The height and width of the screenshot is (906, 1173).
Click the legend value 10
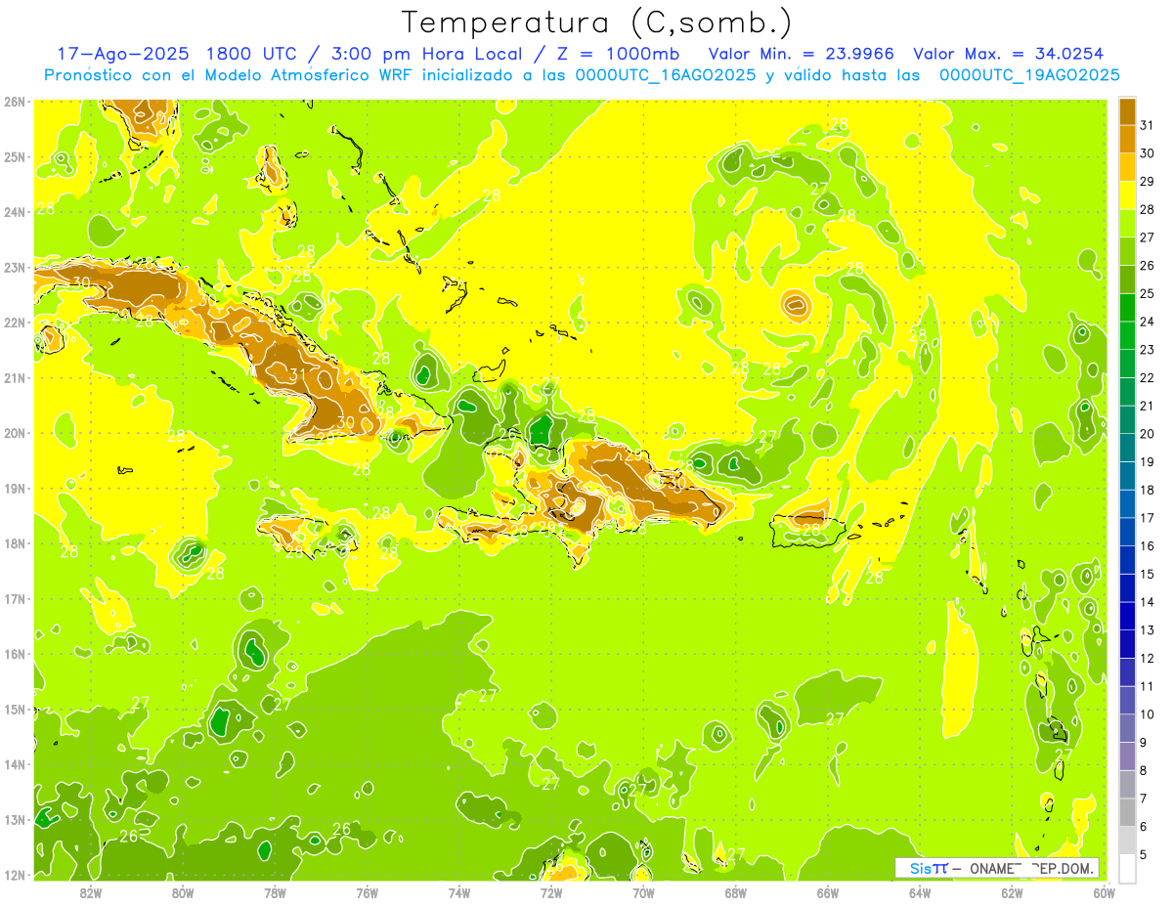click(x=1148, y=714)
